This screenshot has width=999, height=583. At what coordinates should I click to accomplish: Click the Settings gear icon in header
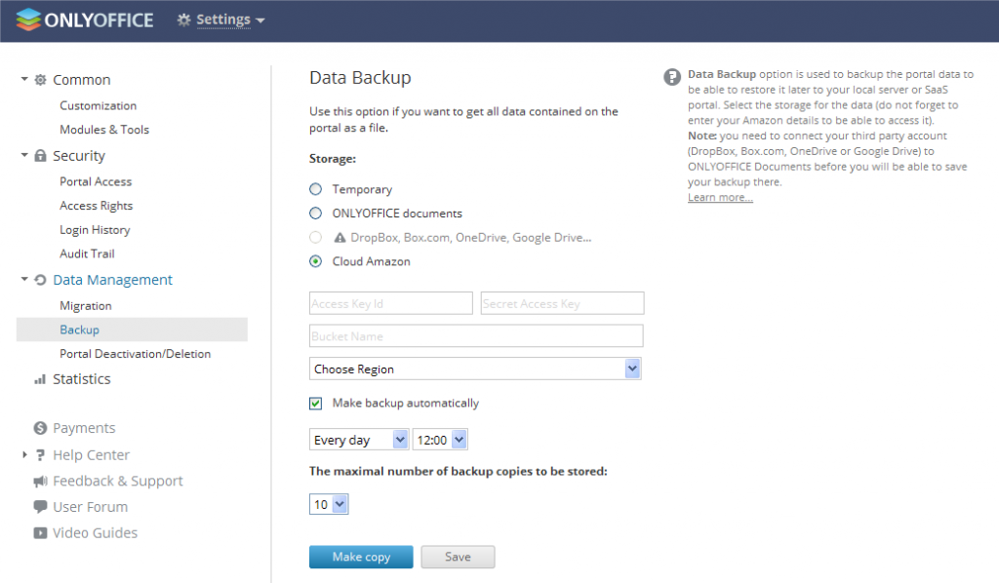pyautogui.click(x=183, y=19)
